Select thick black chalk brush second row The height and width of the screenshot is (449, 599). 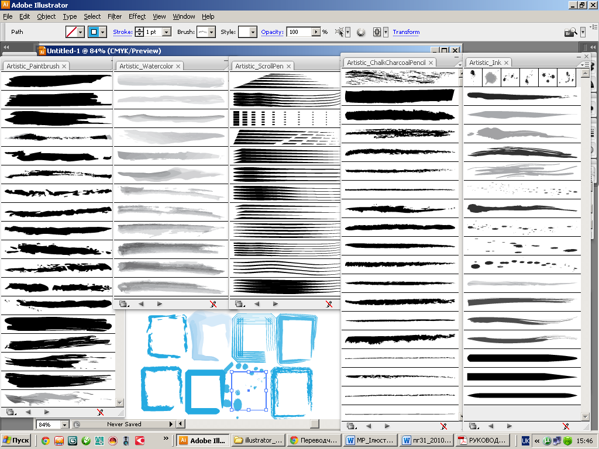point(400,96)
